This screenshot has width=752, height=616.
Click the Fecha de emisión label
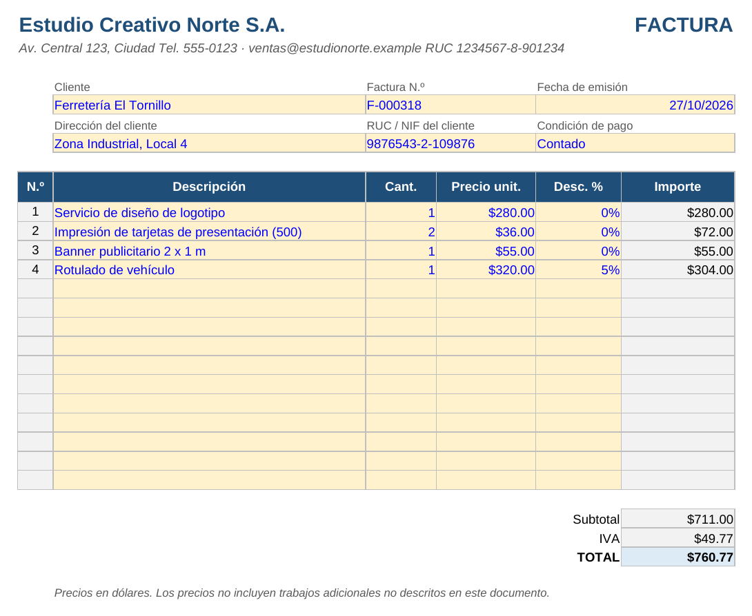coord(582,88)
